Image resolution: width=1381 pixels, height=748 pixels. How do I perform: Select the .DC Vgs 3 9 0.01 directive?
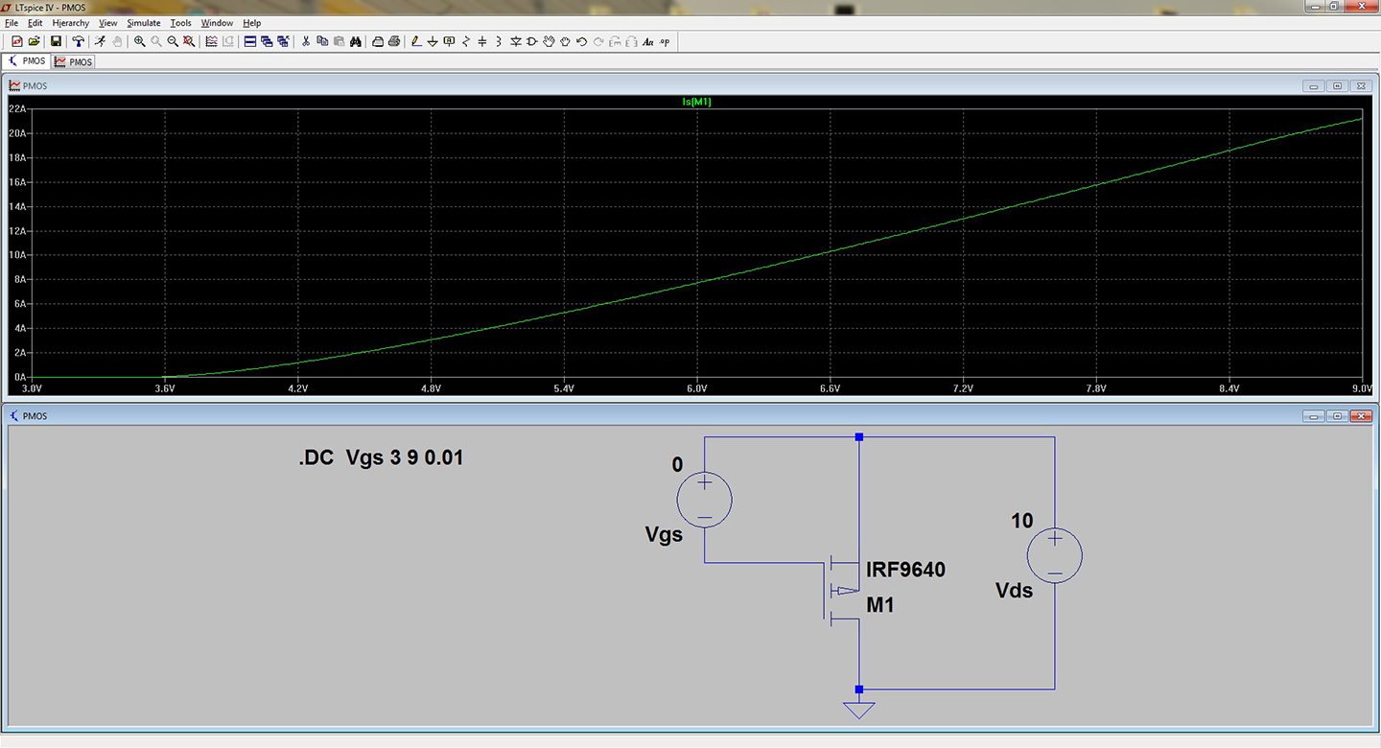pos(381,458)
